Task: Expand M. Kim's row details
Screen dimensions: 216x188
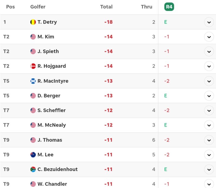Action: (209, 37)
